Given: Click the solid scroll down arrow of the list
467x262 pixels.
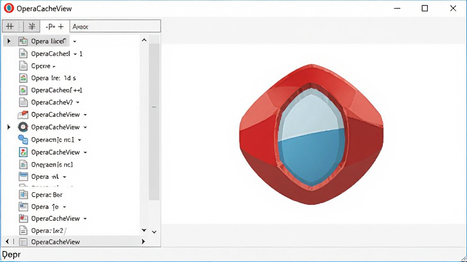Looking at the screenshot, I should (144, 230).
